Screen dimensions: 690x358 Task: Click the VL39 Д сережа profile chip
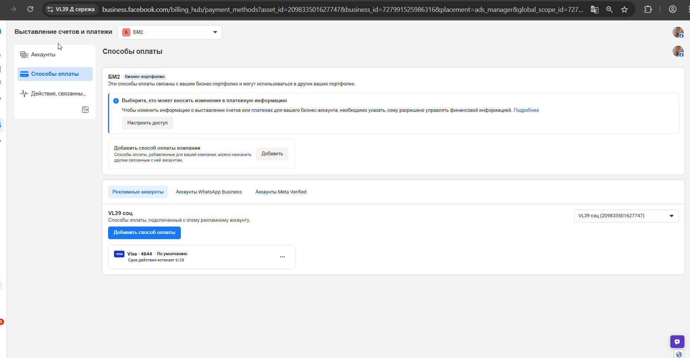coord(71,9)
